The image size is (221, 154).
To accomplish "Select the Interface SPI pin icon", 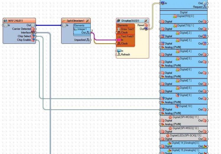I will pos(33,32).
